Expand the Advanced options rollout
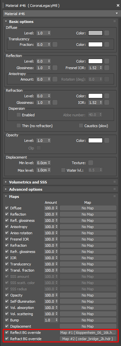The height and width of the screenshot is (346, 121). (6, 189)
